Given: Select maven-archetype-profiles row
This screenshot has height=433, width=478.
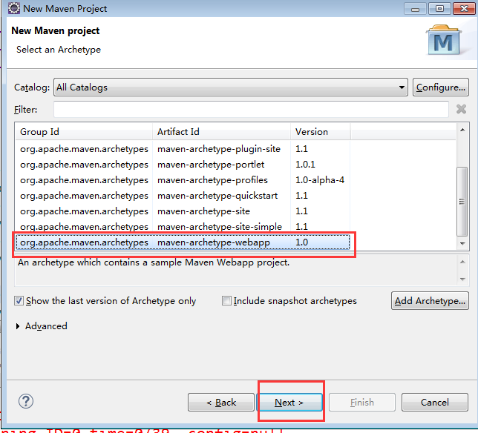Looking at the screenshot, I should click(183, 180).
